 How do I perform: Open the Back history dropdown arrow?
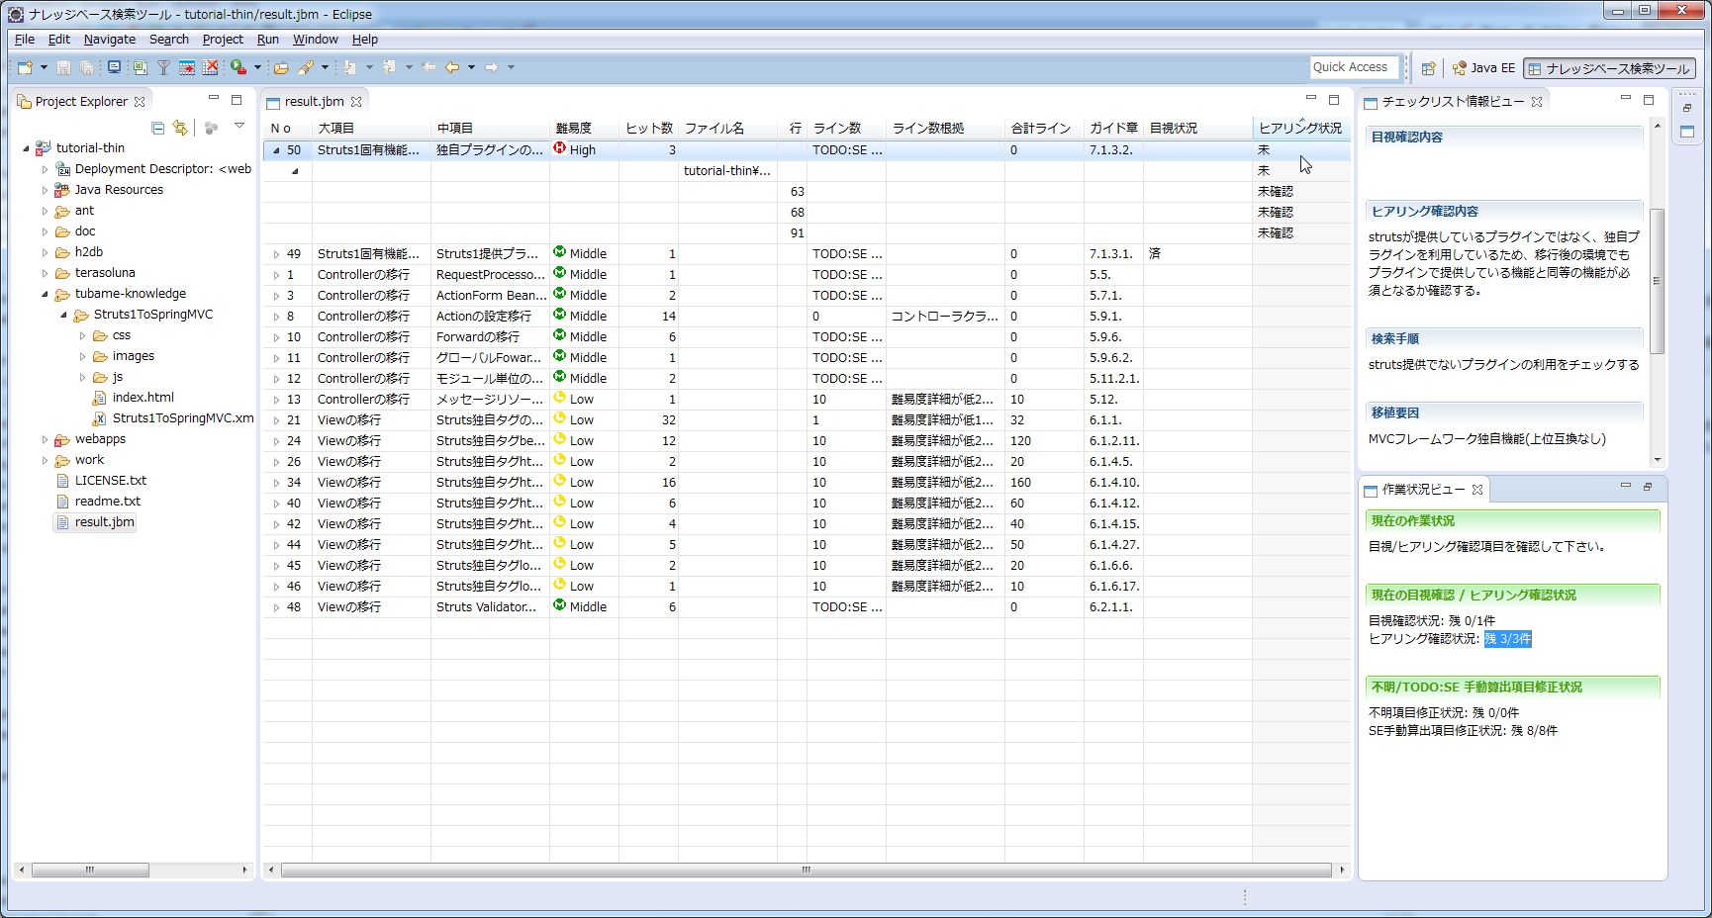pyautogui.click(x=471, y=67)
